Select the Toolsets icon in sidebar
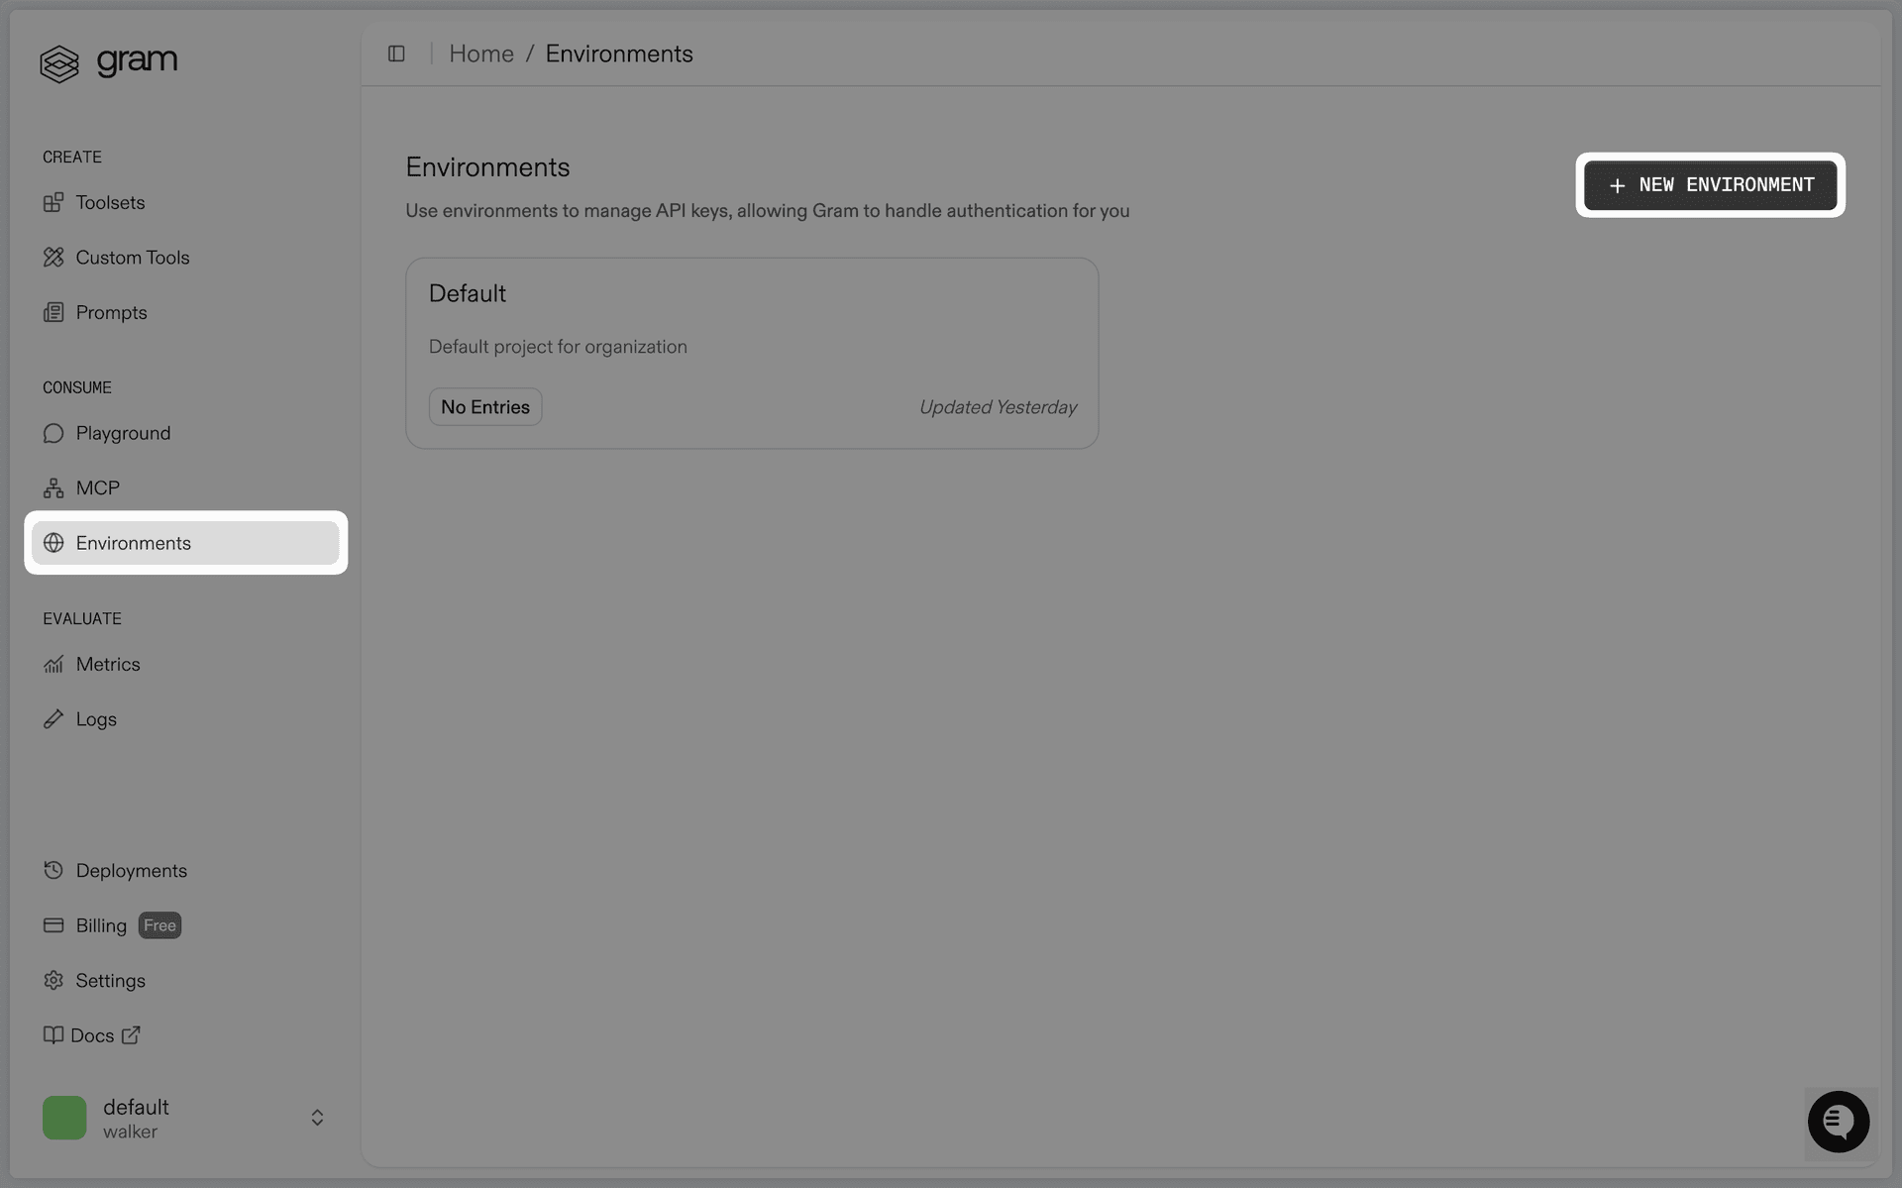The width and height of the screenshot is (1902, 1188). tap(54, 202)
